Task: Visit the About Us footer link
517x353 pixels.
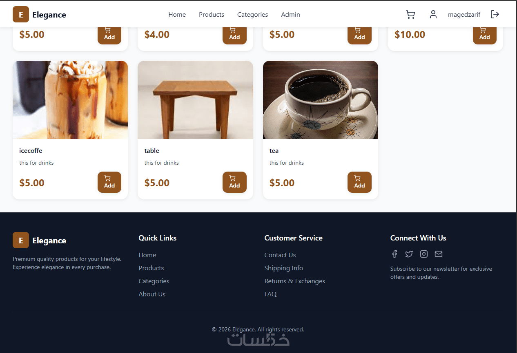Action: [152, 294]
